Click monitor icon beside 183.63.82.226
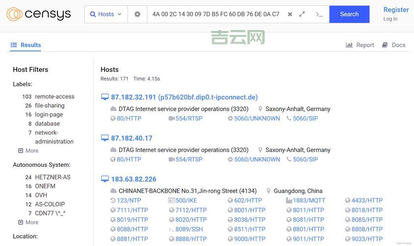 [105, 179]
